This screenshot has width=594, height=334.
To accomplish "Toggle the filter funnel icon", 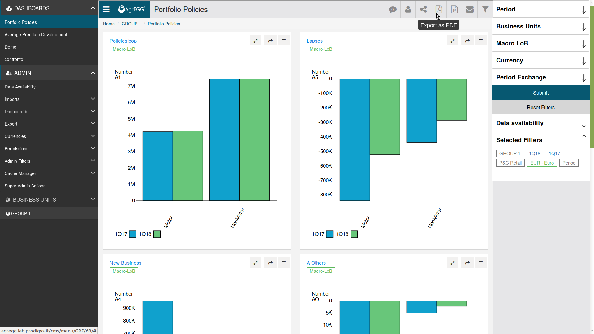I will (485, 9).
